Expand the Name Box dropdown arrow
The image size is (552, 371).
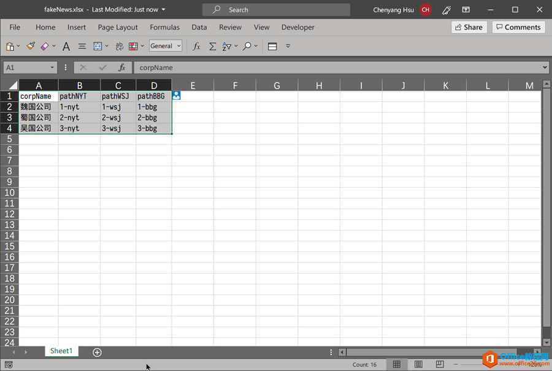pyautogui.click(x=52, y=67)
